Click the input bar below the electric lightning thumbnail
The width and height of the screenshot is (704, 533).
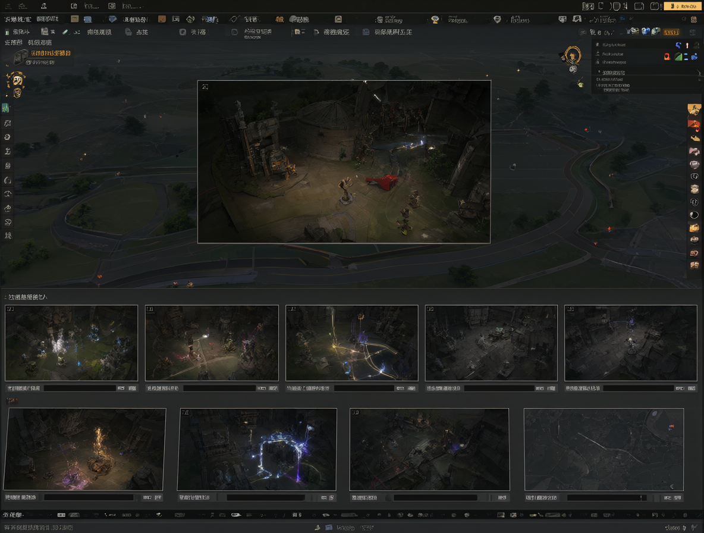click(x=266, y=497)
